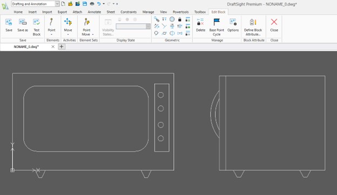Open the Toolbox ribbon tab
Image resolution: width=337 pixels, height=195 pixels.
click(x=200, y=12)
